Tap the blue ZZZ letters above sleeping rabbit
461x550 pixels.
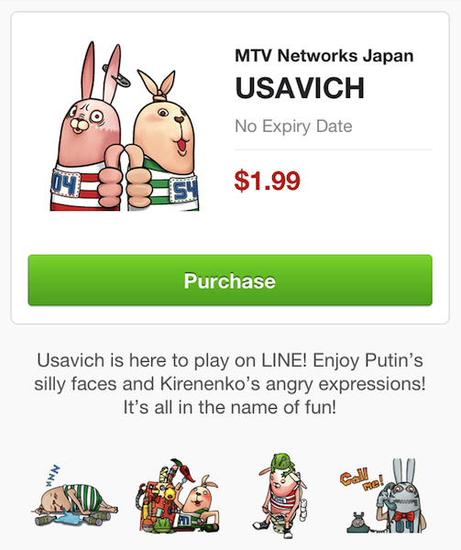(52, 476)
